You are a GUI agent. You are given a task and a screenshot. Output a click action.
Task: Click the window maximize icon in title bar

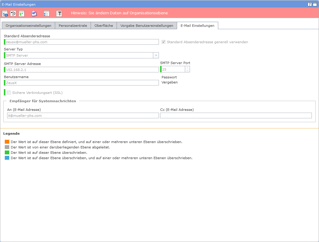[x=315, y=4]
